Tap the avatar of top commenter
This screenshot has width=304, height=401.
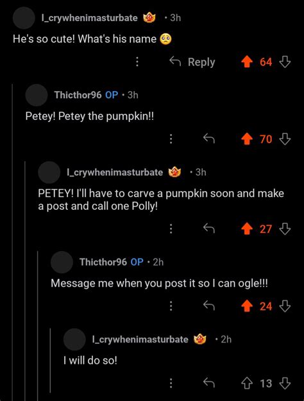click(x=24, y=18)
